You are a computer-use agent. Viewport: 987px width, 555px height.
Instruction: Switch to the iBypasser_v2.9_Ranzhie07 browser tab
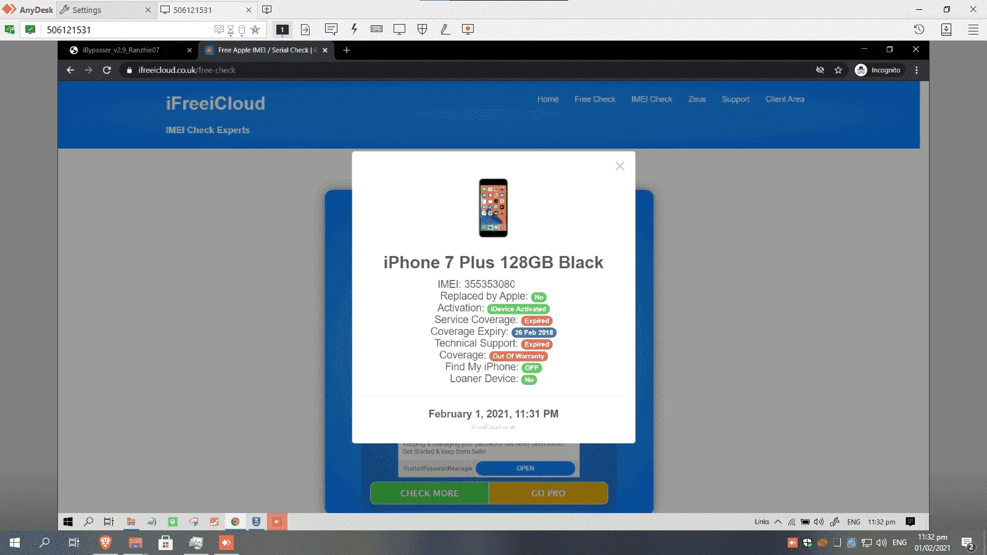coord(128,51)
